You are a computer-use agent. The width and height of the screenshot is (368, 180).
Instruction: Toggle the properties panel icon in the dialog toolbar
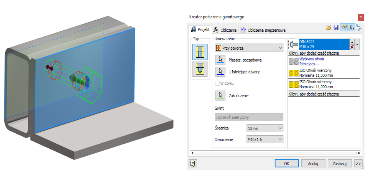[343, 28]
